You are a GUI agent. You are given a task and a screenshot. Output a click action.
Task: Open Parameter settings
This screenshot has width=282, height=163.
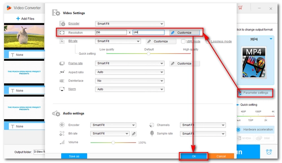(x=255, y=93)
